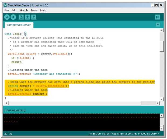
Task: Open the Help menu
Action: tap(43, 10)
